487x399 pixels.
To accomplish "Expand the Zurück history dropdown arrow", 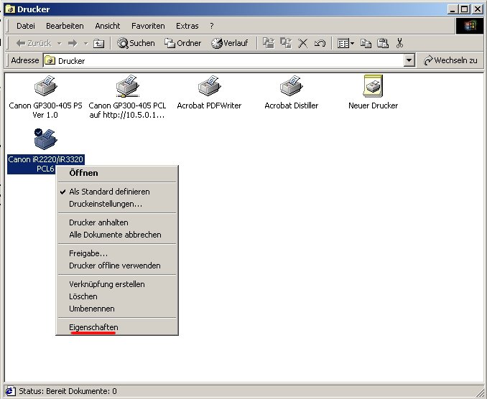I will [60, 43].
